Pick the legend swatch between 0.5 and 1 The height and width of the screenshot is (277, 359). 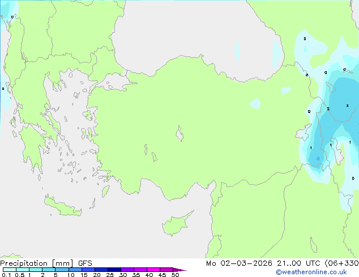23,270
